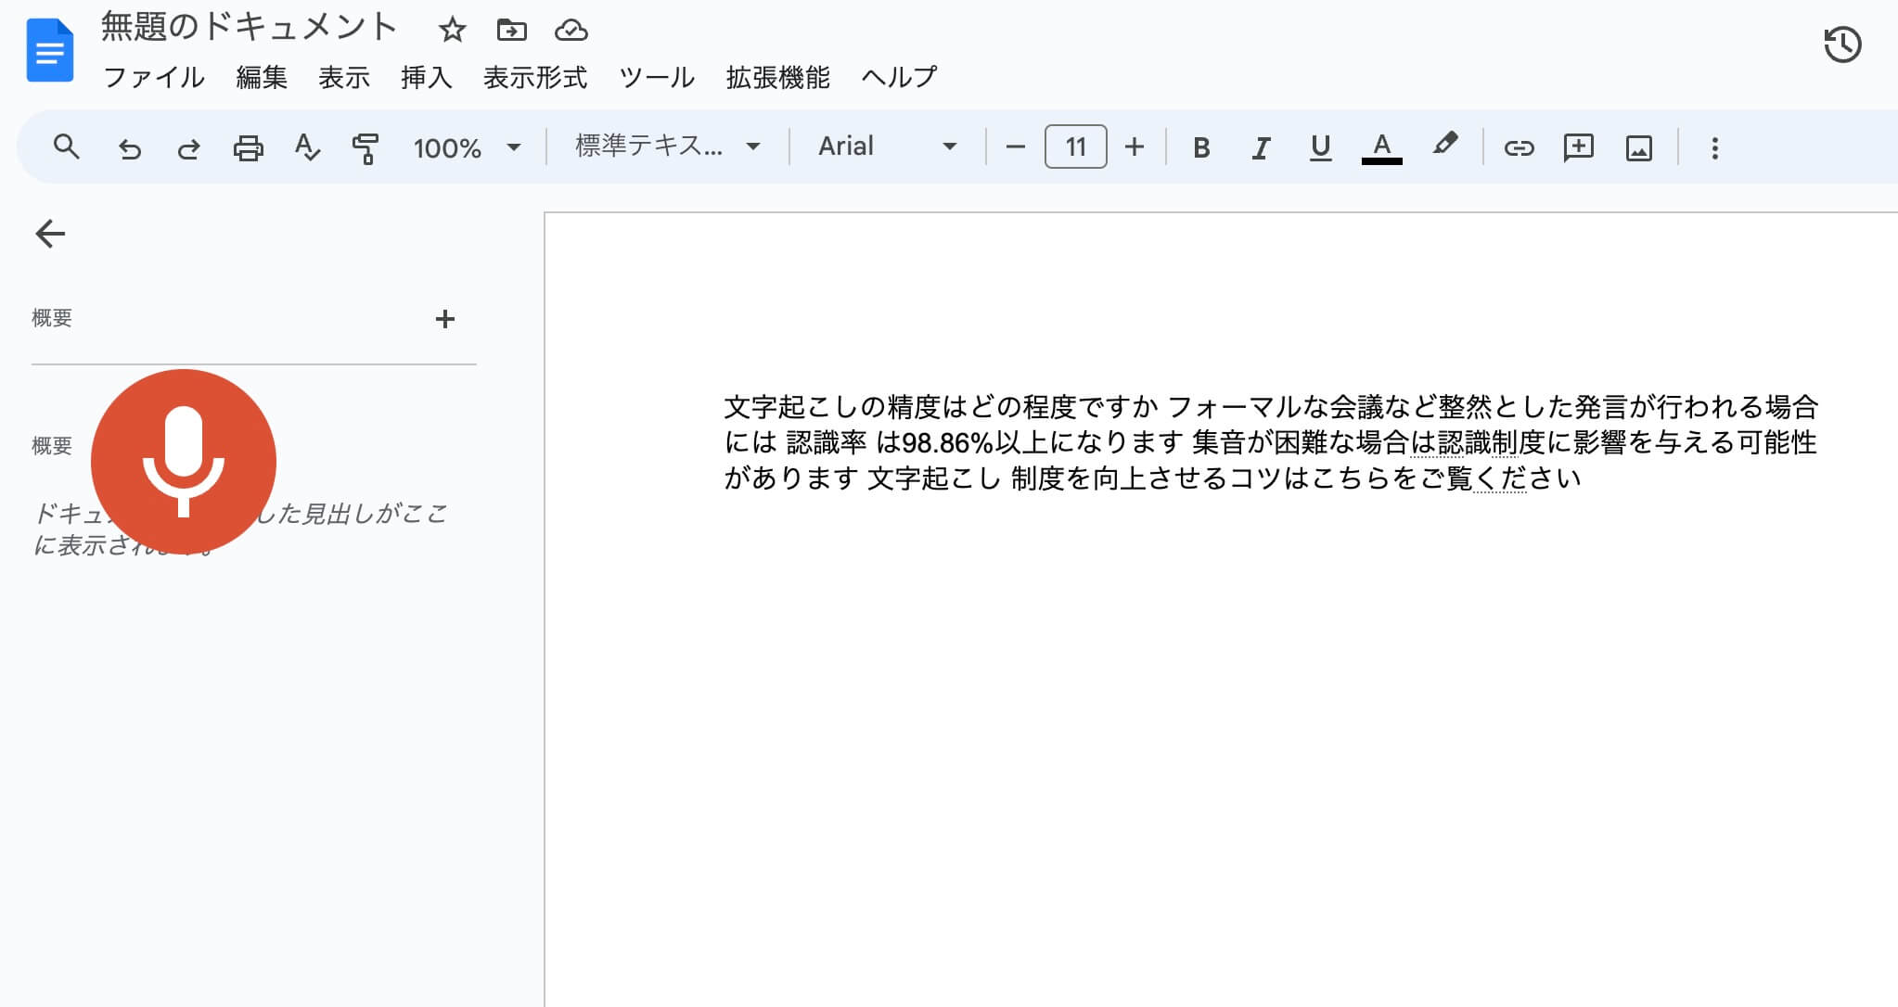
Task: Click the font size field showing 11
Action: pyautogui.click(x=1075, y=147)
